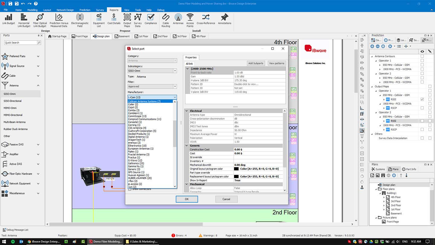Open Access Points report
Image resolution: width=435 pixels, height=245 pixels.
[x=190, y=21]
